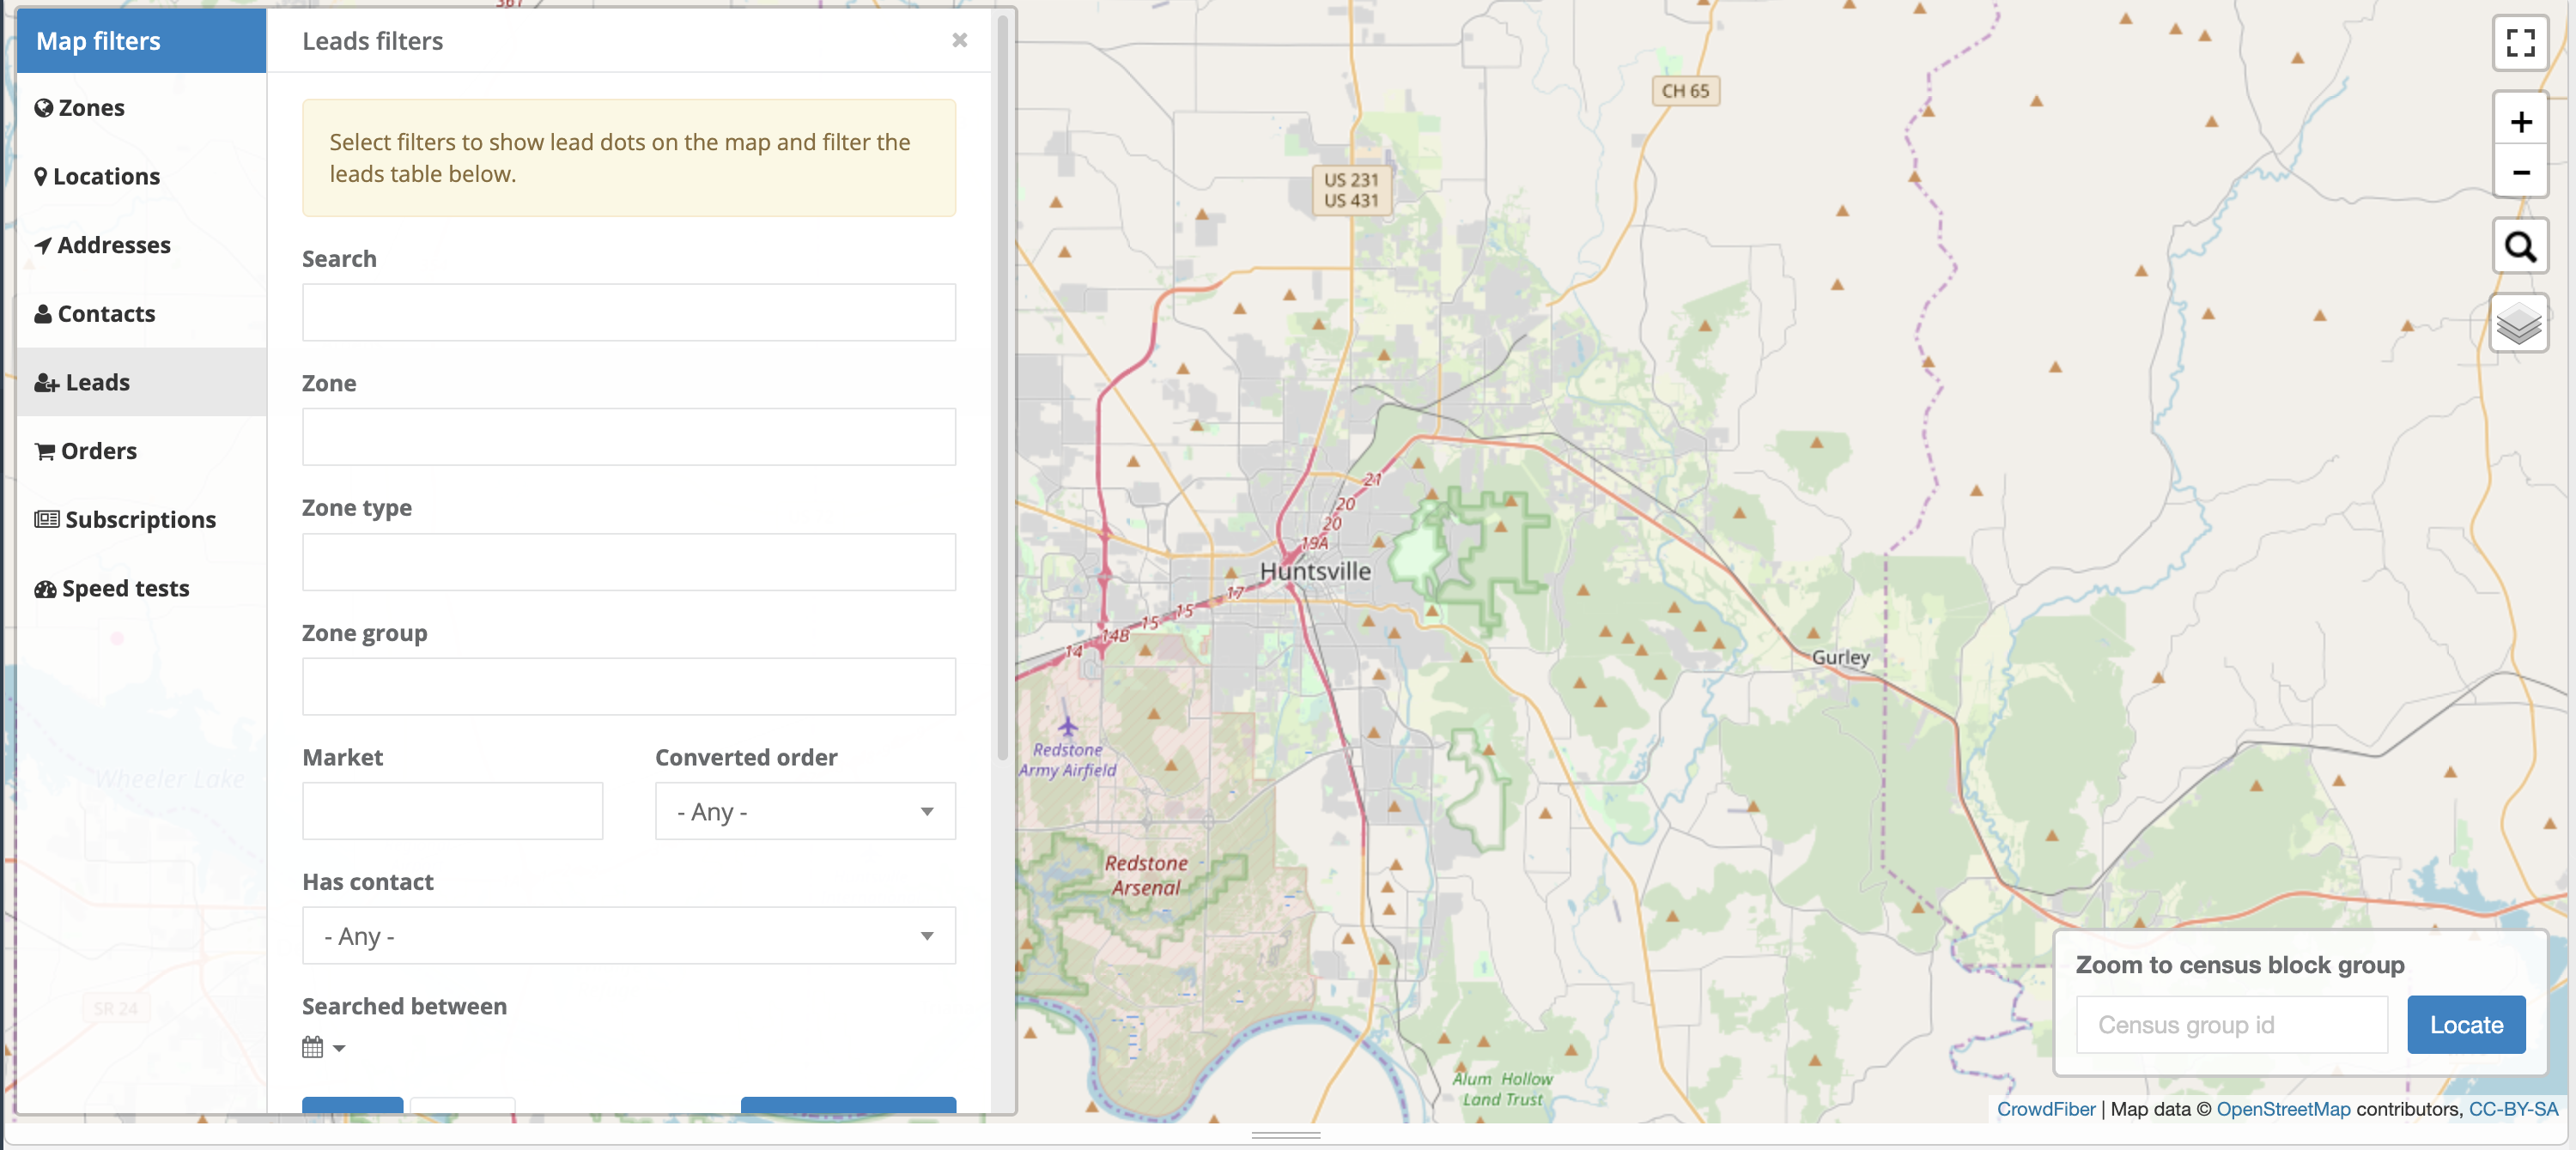Open the map search magnifier
Image resolution: width=2576 pixels, height=1150 pixels.
coord(2519,245)
